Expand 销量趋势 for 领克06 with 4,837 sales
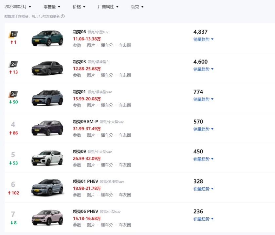Screen dimensions: 275x235 point(203,39)
